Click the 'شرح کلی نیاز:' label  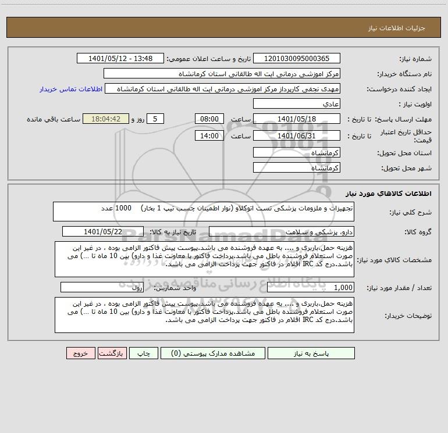[411, 212]
